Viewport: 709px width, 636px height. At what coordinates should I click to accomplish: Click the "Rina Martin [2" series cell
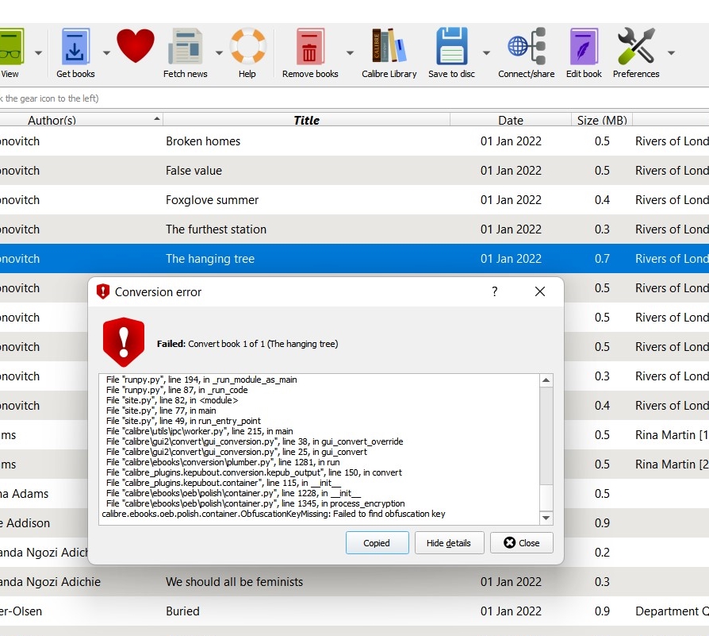click(x=672, y=464)
